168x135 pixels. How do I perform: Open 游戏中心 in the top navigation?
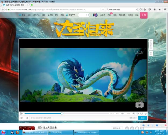pyautogui.click(x=37, y=15)
